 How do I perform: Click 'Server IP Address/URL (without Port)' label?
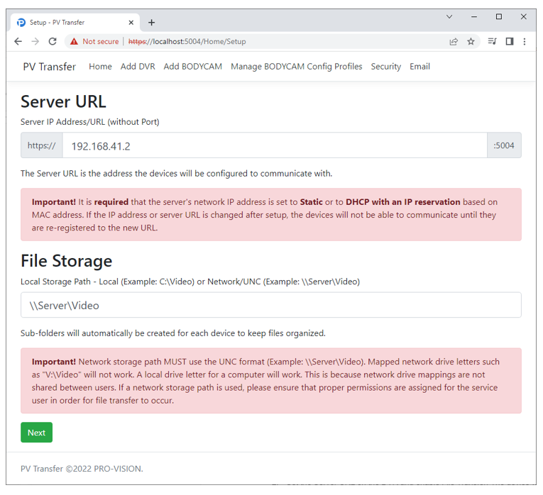pyautogui.click(x=90, y=122)
